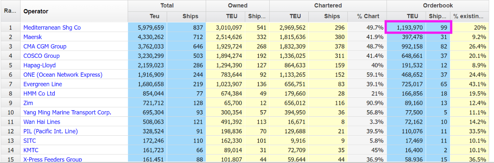
Task: Sort by the % Chart column header
Action: coord(368,16)
